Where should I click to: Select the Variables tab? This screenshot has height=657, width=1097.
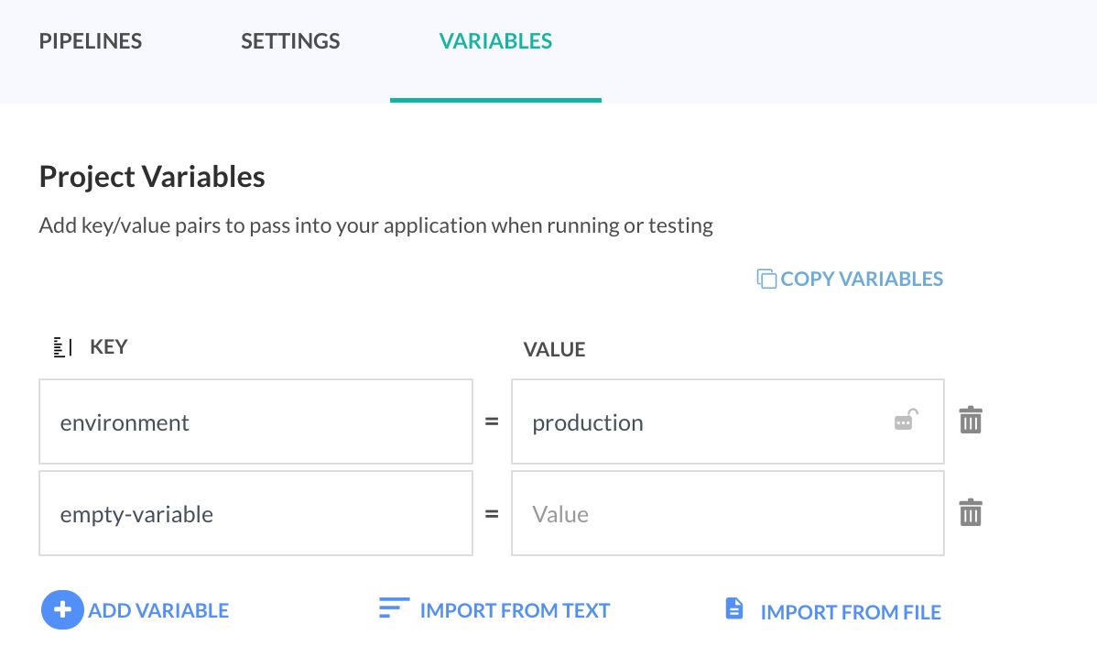click(x=495, y=41)
